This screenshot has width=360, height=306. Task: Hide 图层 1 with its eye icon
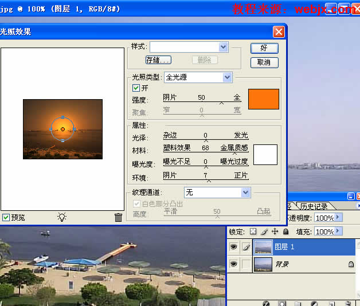[233, 247]
